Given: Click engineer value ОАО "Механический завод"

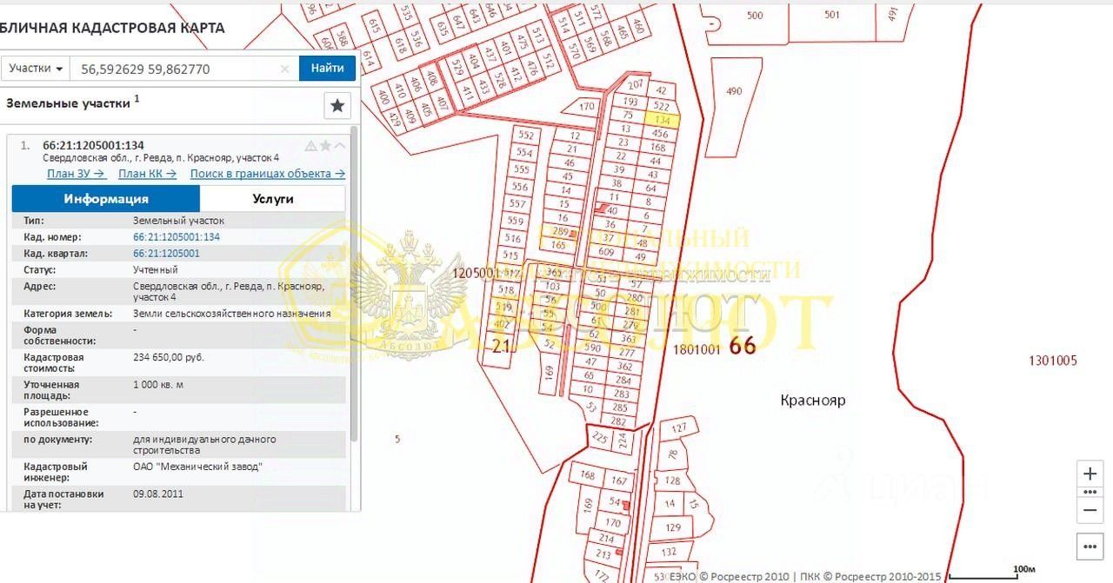Looking at the screenshot, I should tap(197, 467).
